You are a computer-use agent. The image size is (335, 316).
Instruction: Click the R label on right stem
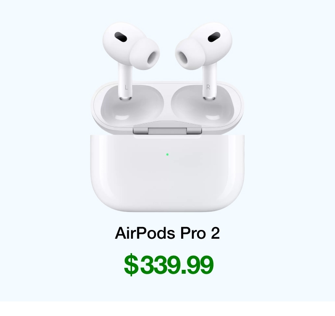208,87
